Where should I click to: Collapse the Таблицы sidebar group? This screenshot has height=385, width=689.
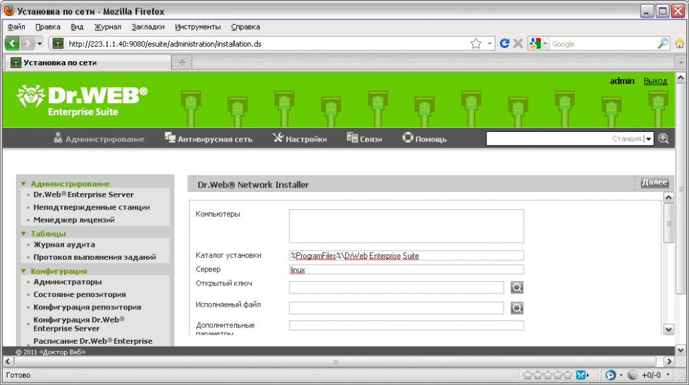pyautogui.click(x=23, y=234)
